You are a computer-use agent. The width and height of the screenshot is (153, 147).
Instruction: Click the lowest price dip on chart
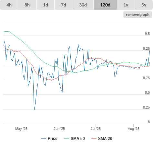pyautogui.click(x=34, y=110)
